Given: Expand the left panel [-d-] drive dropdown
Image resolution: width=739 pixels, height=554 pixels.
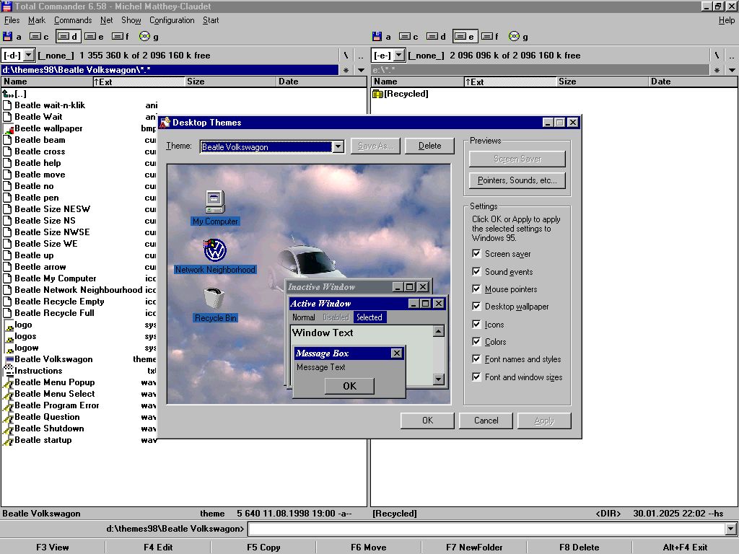Looking at the screenshot, I should pyautogui.click(x=28, y=55).
